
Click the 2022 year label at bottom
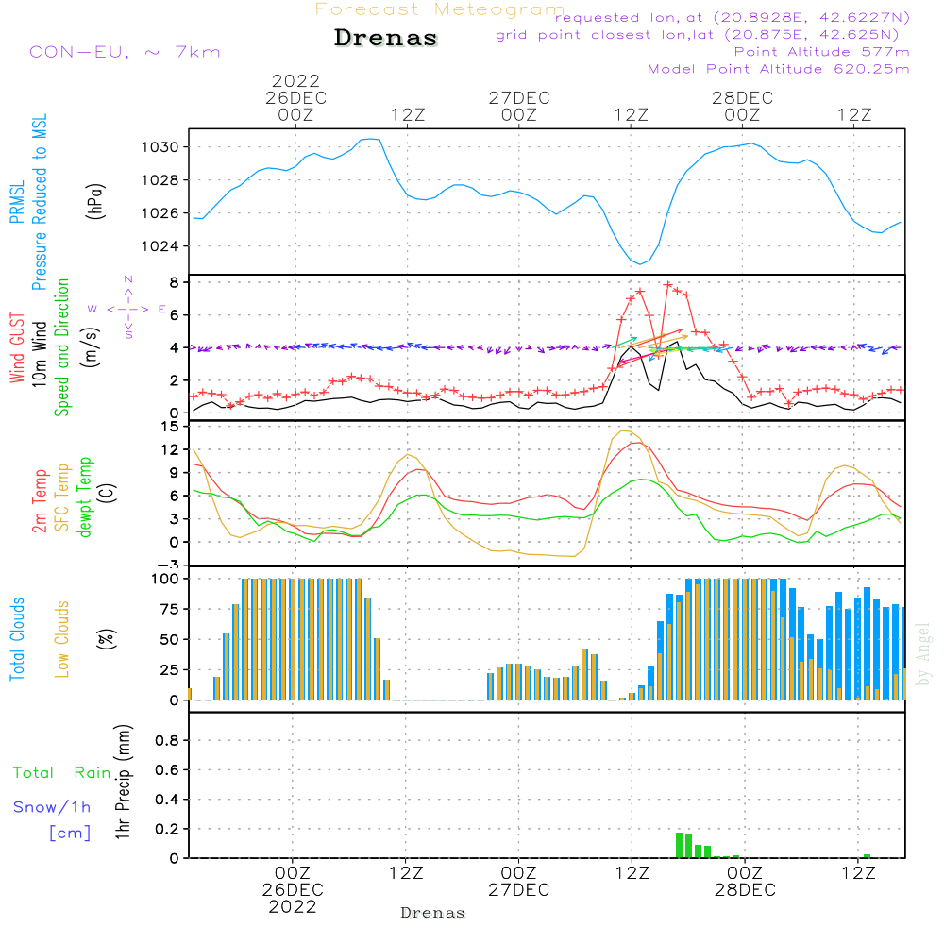tap(293, 907)
